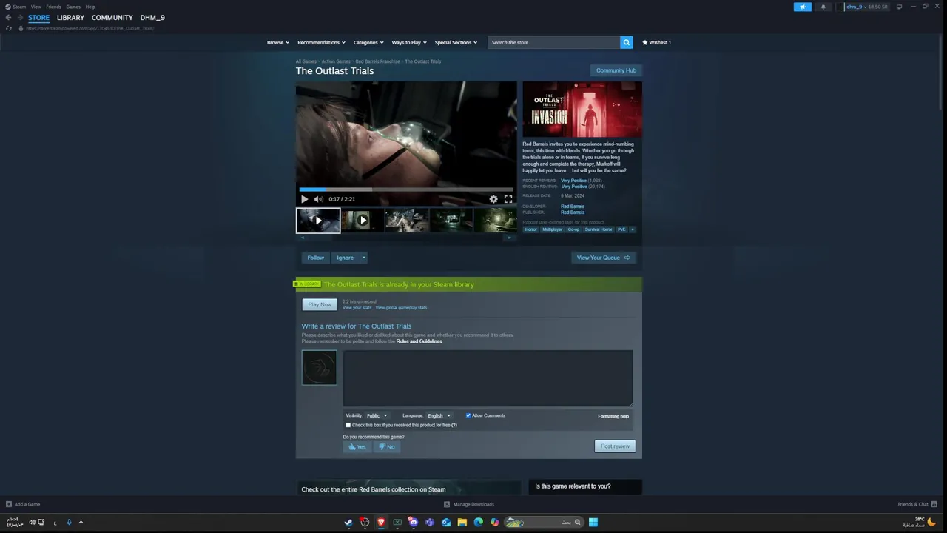Click the No thumbs-down recommend button

click(x=387, y=446)
